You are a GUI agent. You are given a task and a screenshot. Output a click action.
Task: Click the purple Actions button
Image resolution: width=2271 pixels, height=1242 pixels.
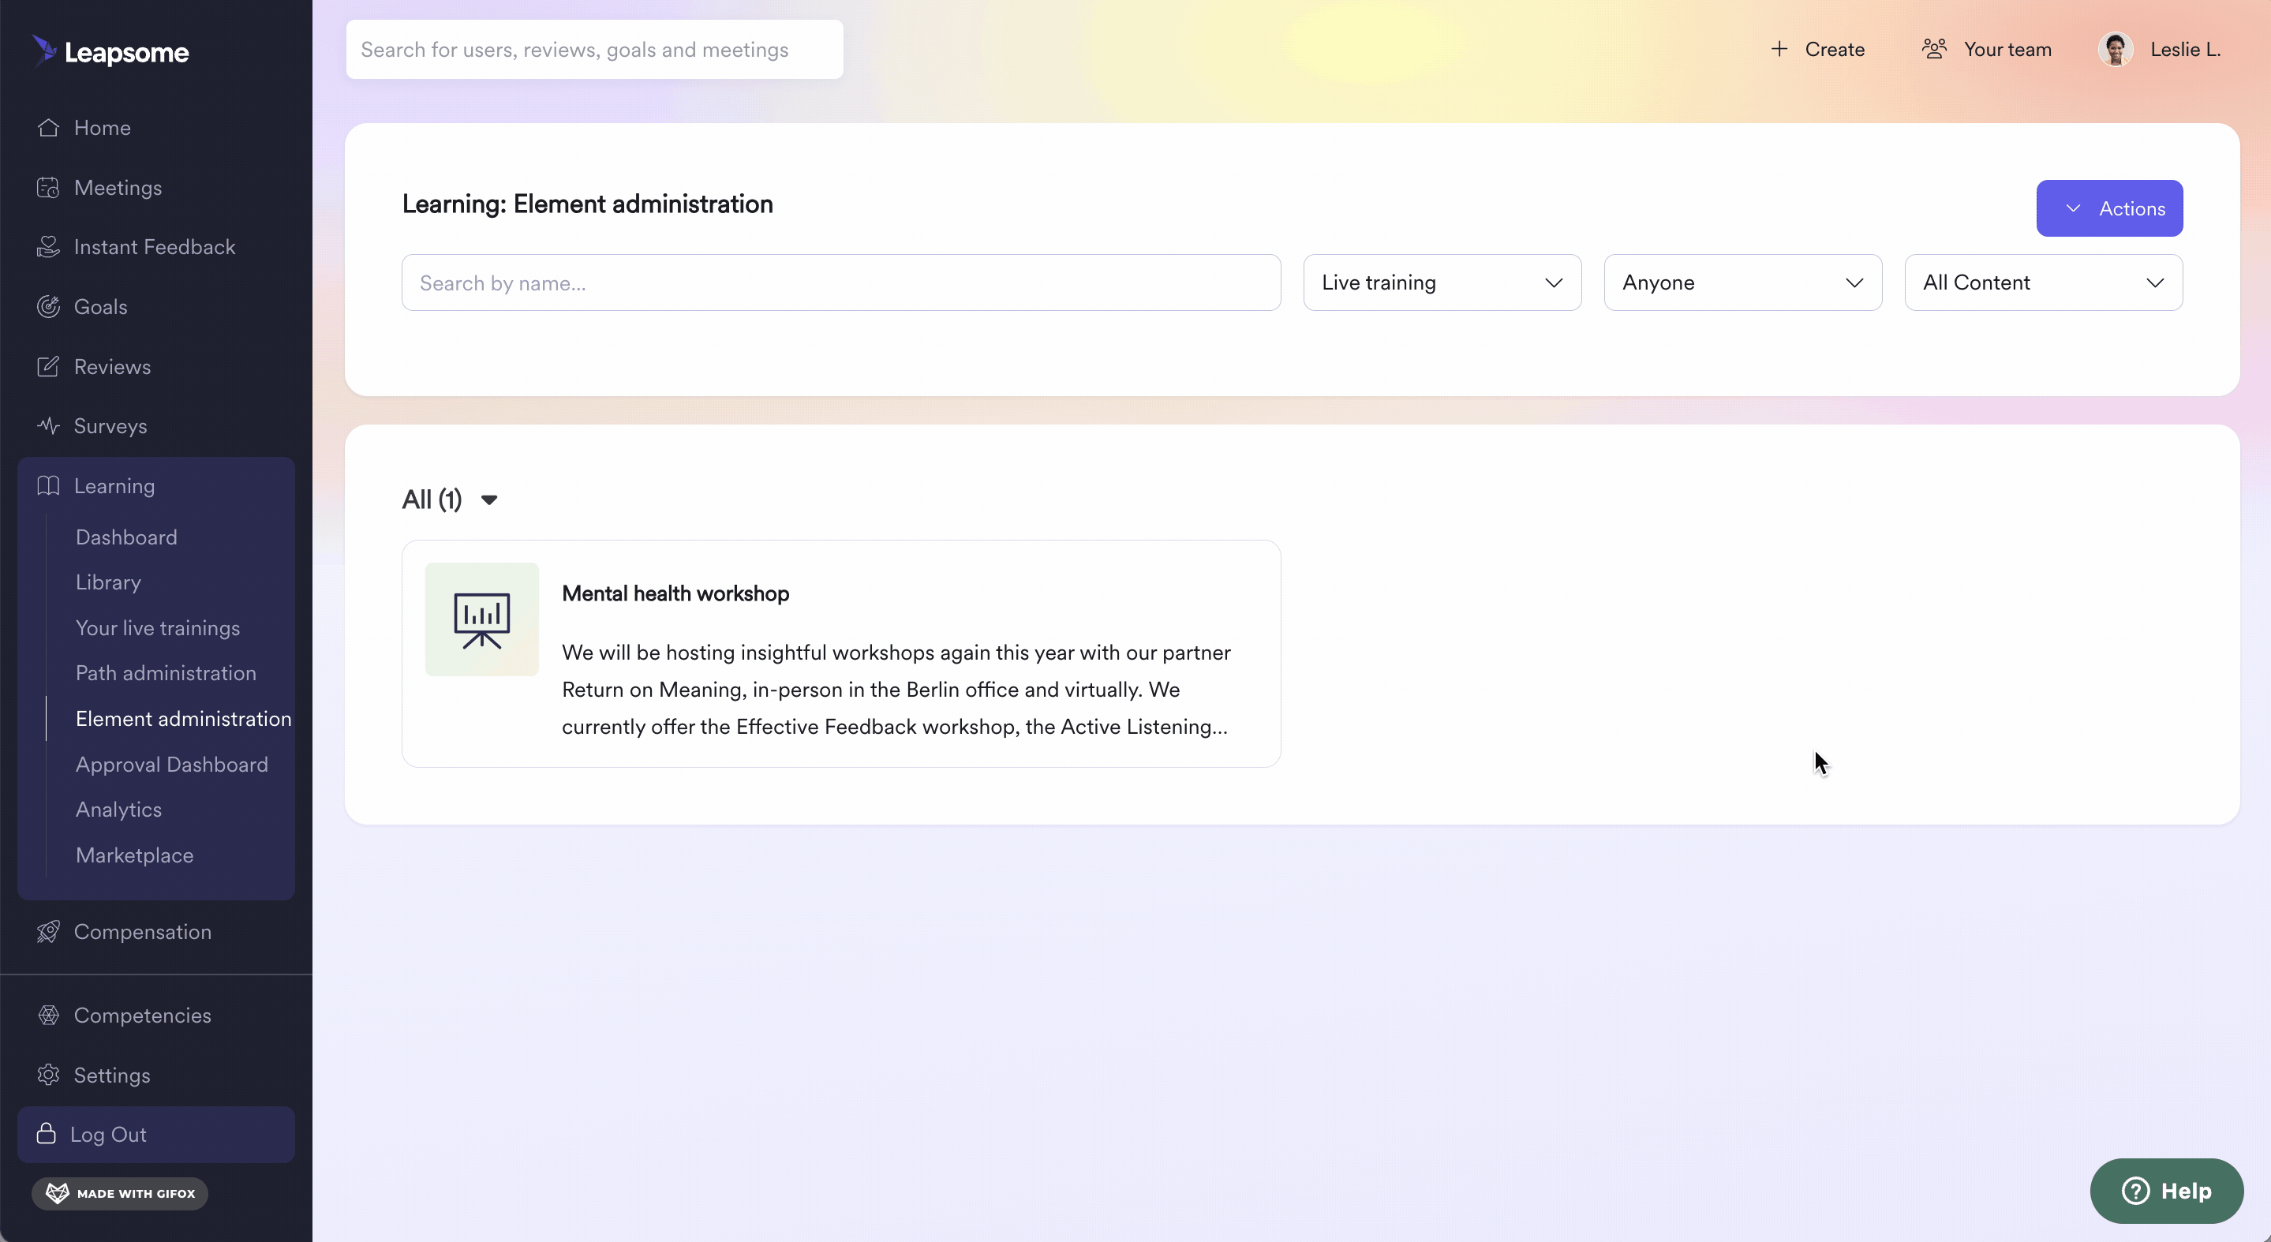pyautogui.click(x=2108, y=208)
